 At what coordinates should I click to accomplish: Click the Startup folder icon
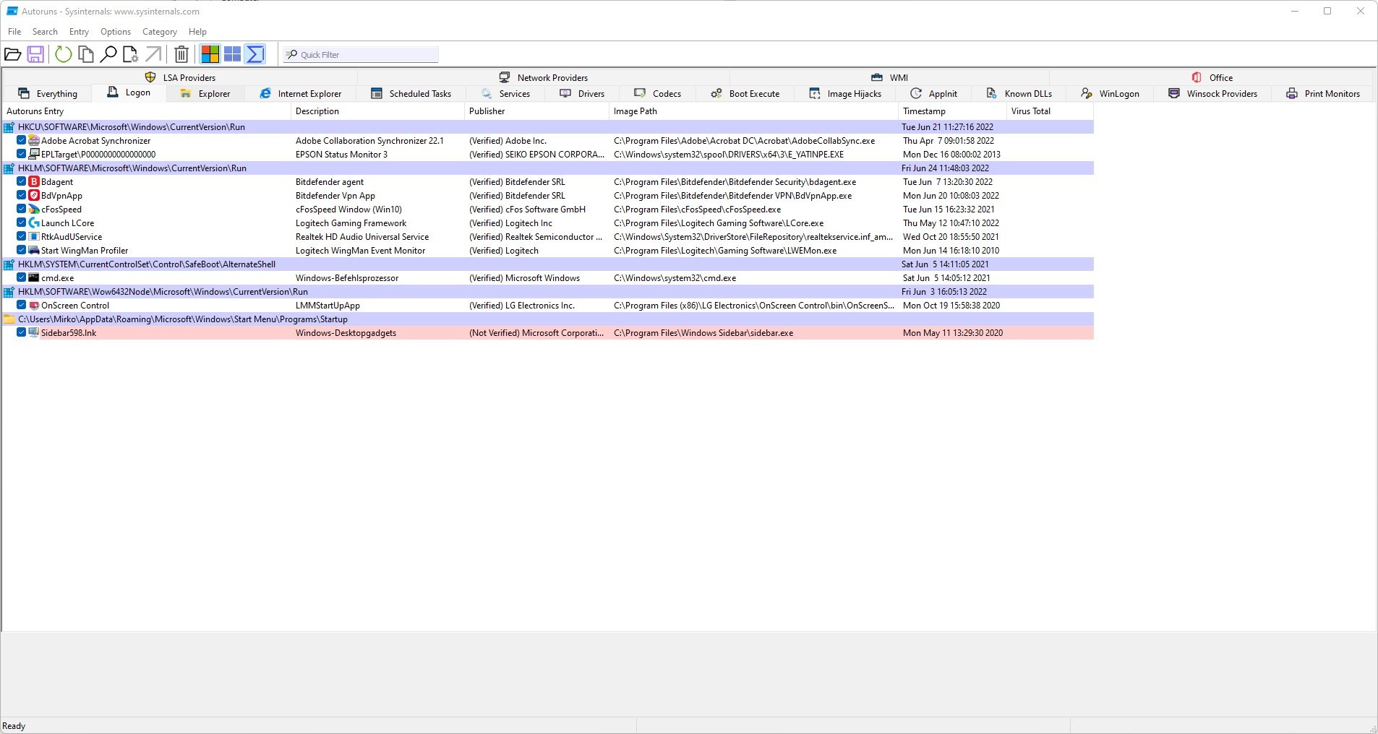(x=9, y=319)
